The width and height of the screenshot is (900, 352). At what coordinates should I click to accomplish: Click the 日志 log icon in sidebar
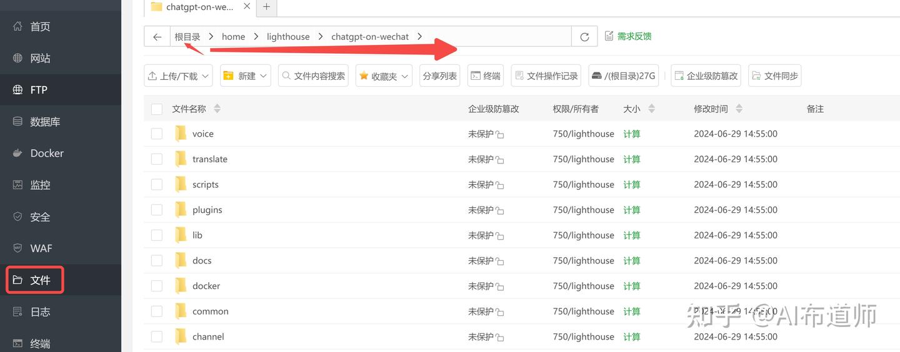pos(17,311)
